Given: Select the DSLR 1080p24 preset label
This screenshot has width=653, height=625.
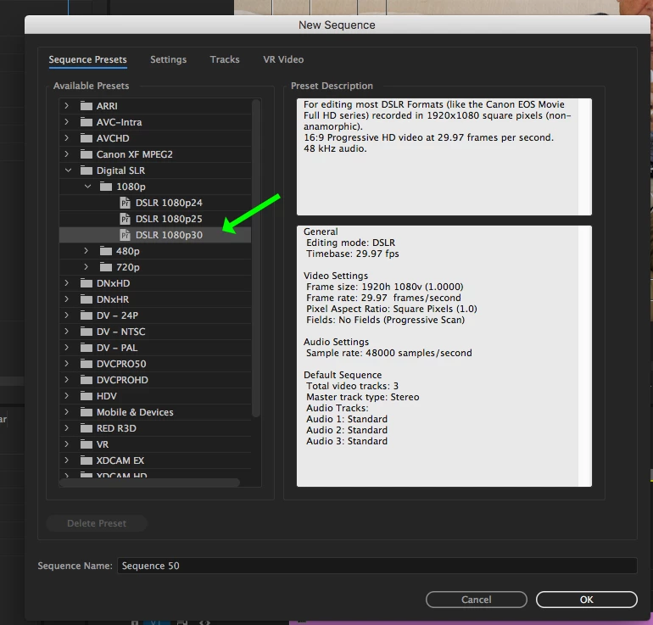Looking at the screenshot, I should pos(169,203).
